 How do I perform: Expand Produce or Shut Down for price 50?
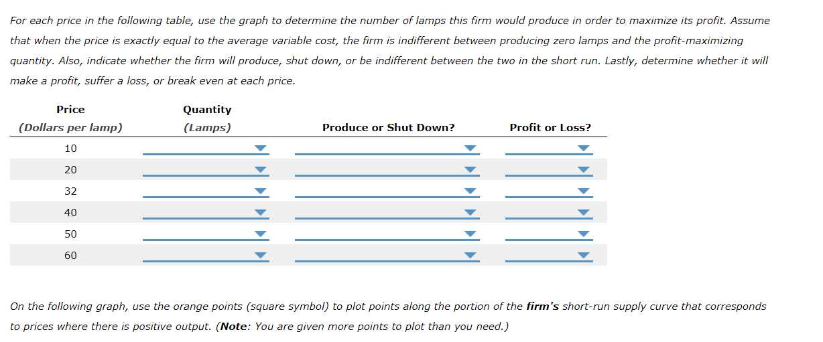[387, 234]
